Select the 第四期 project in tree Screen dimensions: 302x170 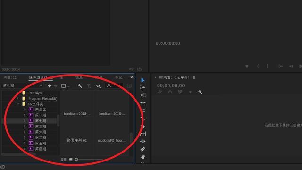click(x=41, y=149)
